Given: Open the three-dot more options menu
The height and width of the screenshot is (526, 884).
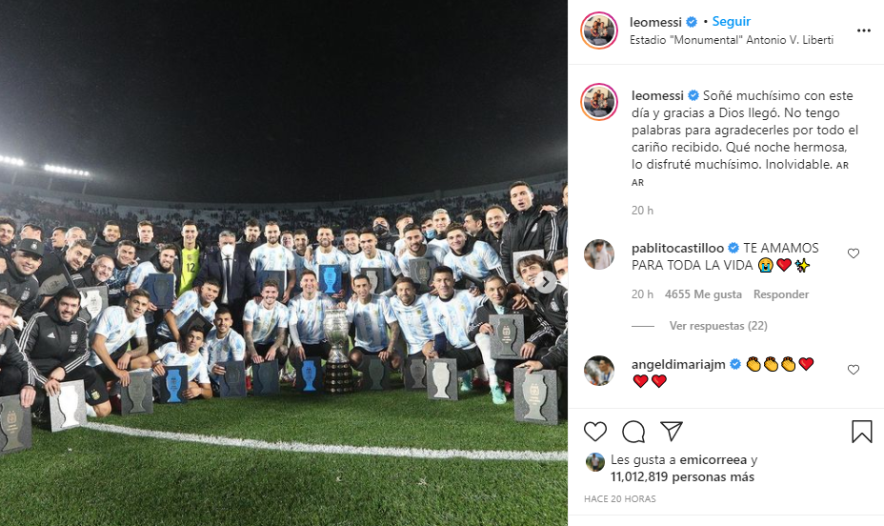Looking at the screenshot, I should (x=864, y=30).
